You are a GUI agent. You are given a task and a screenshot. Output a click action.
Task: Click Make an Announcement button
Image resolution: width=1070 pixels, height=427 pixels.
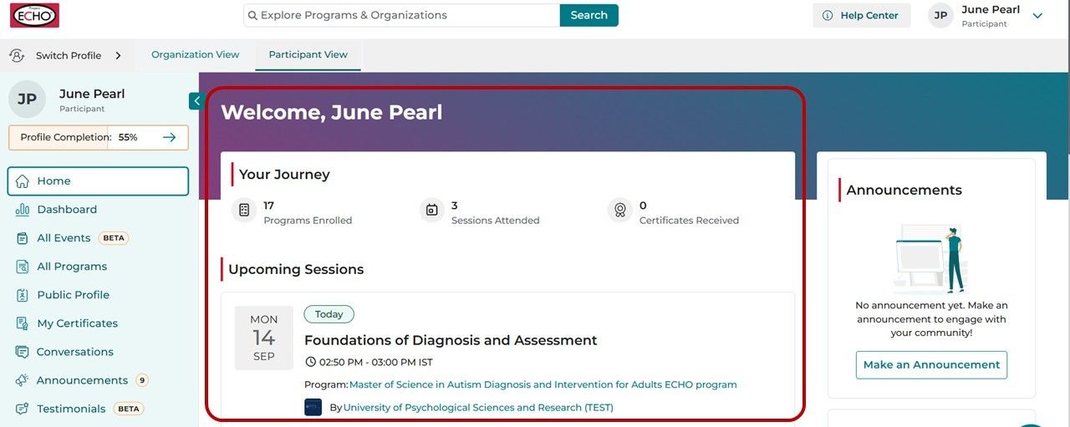(931, 365)
